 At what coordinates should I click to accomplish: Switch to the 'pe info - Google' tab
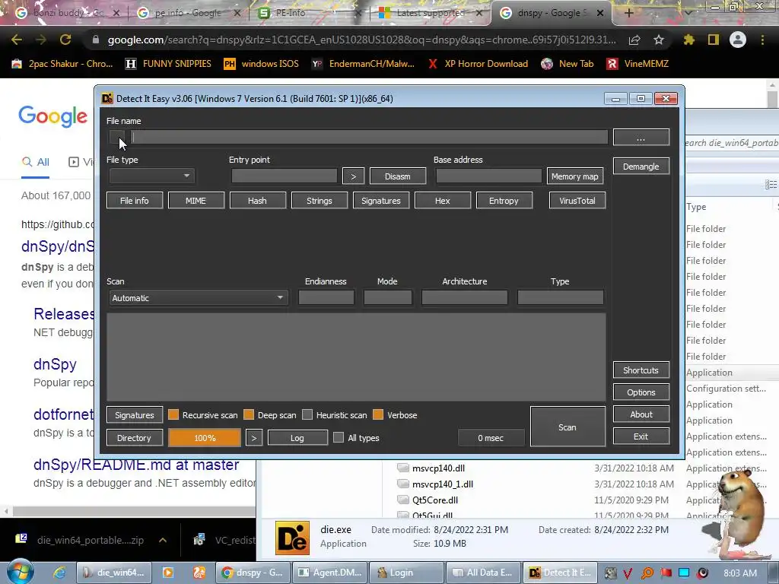pos(187,14)
